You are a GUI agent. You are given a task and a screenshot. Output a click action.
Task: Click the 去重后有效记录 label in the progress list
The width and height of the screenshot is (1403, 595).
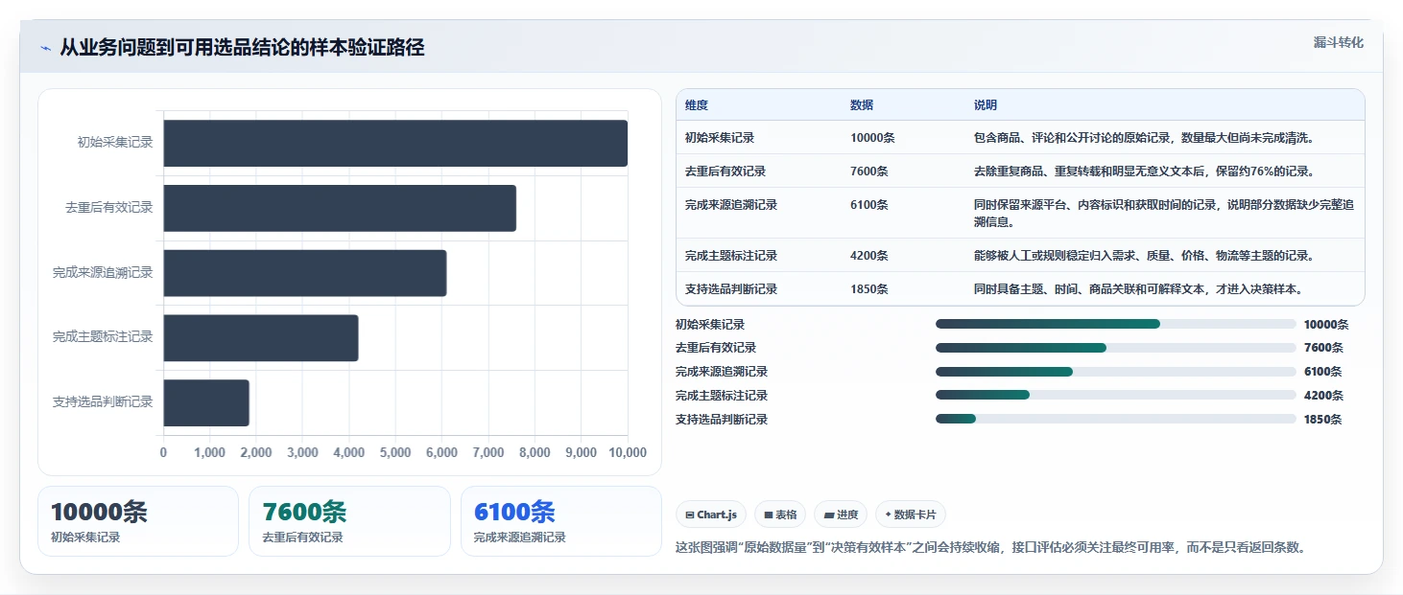tap(716, 348)
